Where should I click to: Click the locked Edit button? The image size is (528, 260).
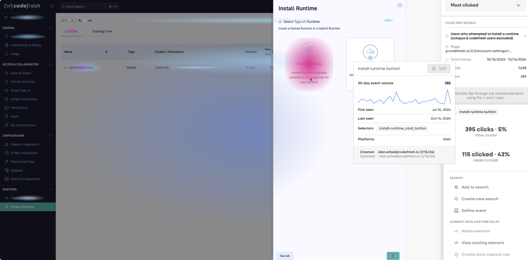(x=439, y=68)
